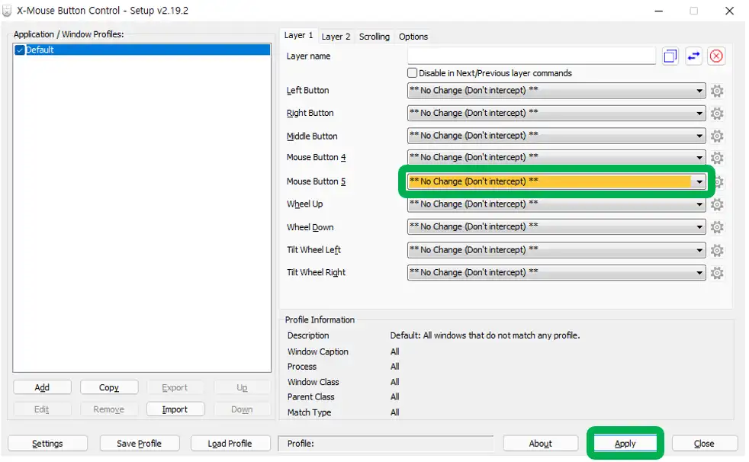Open the Mouse Button 4 settings gear

click(717, 159)
